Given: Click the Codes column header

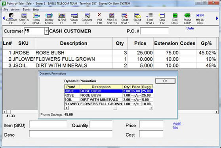Looking at the screenshot, I should pos(188,43).
